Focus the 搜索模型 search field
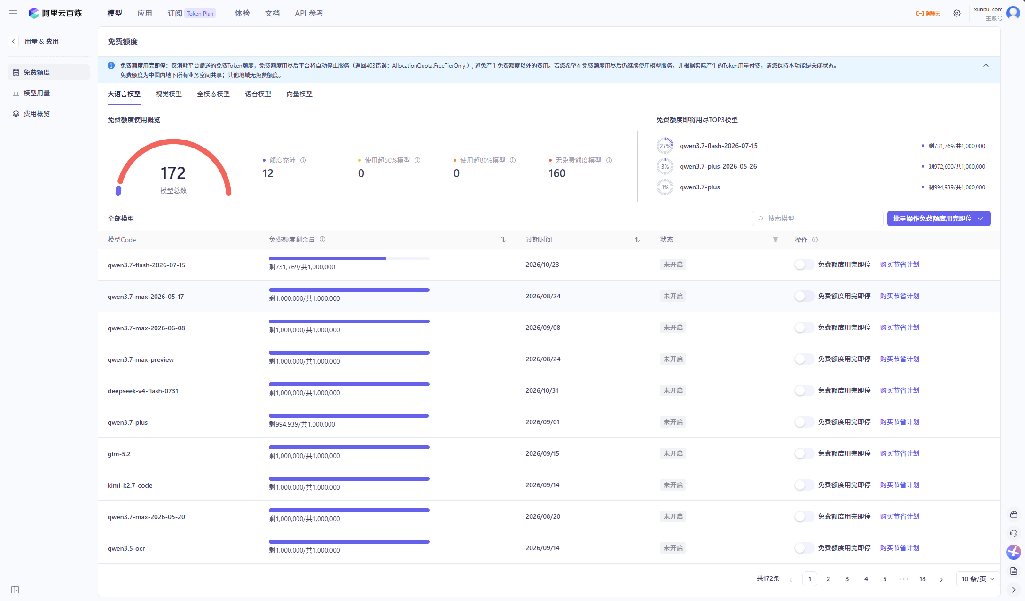 (818, 219)
